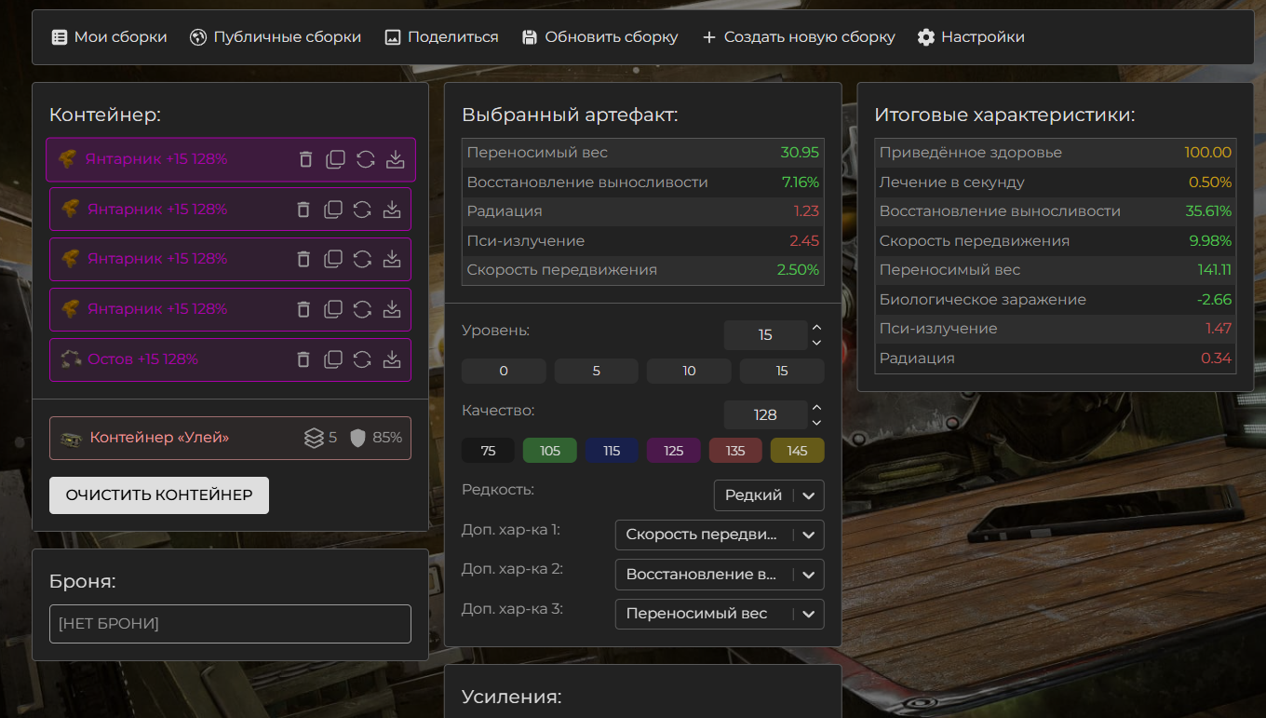Set level preset to 0
Viewport: 1266px width, 718px height.
504,371
